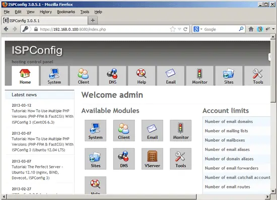Launch Tools module under Available Modules

click(x=181, y=159)
